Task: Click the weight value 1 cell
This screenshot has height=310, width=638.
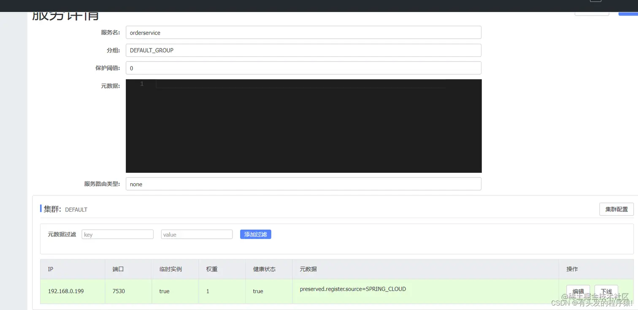Action: 222,291
